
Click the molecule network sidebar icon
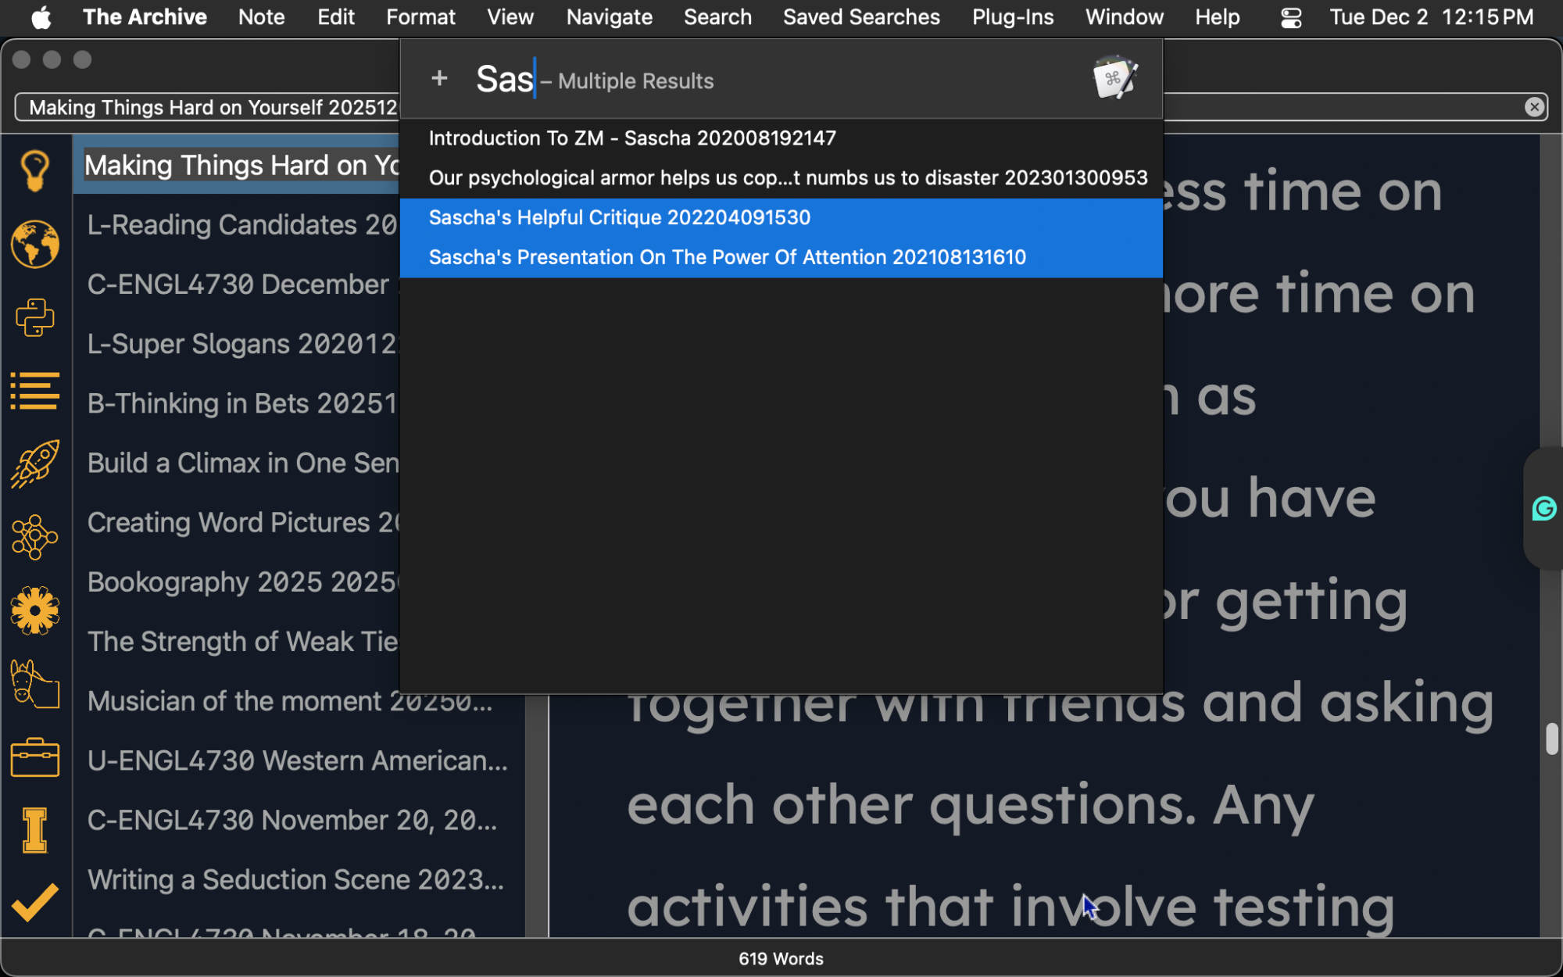(x=35, y=537)
